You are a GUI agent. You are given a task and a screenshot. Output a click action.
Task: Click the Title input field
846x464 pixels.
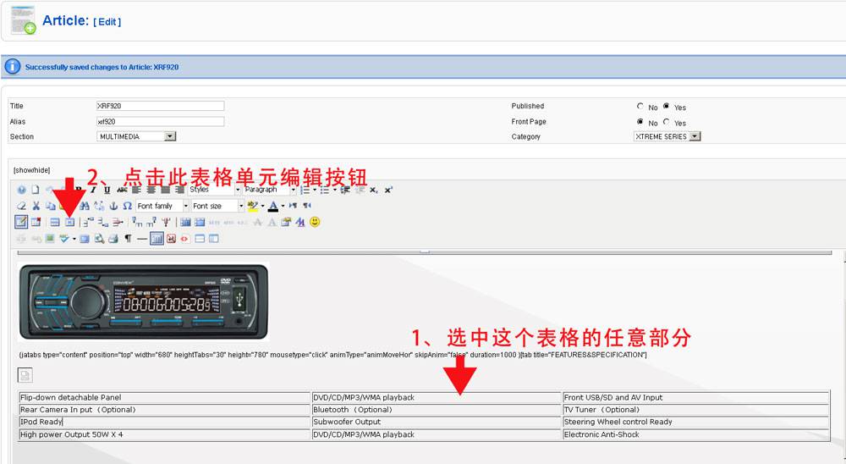[160, 106]
